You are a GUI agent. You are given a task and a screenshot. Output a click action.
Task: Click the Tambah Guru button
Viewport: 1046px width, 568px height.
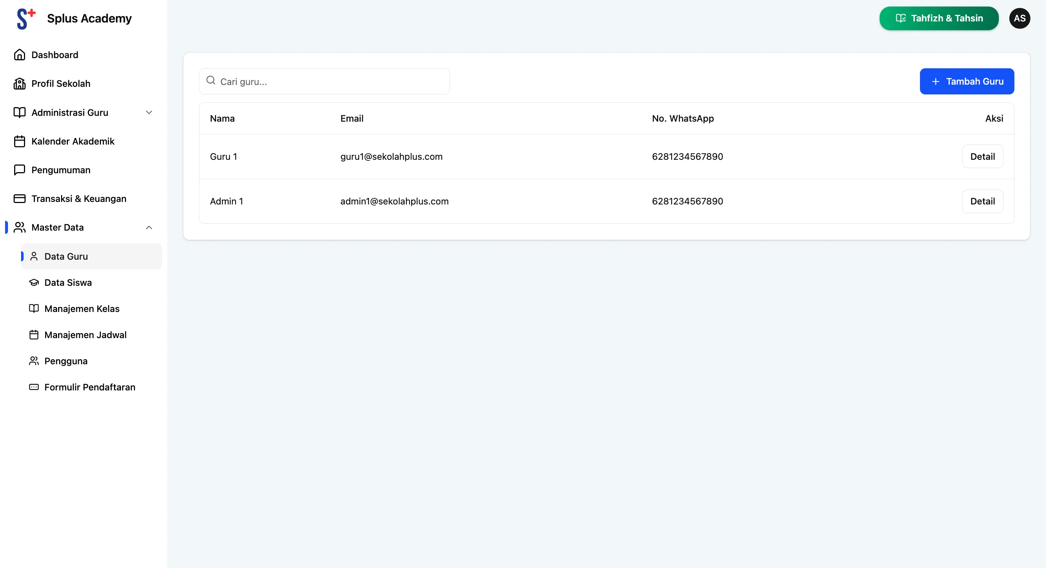point(967,81)
